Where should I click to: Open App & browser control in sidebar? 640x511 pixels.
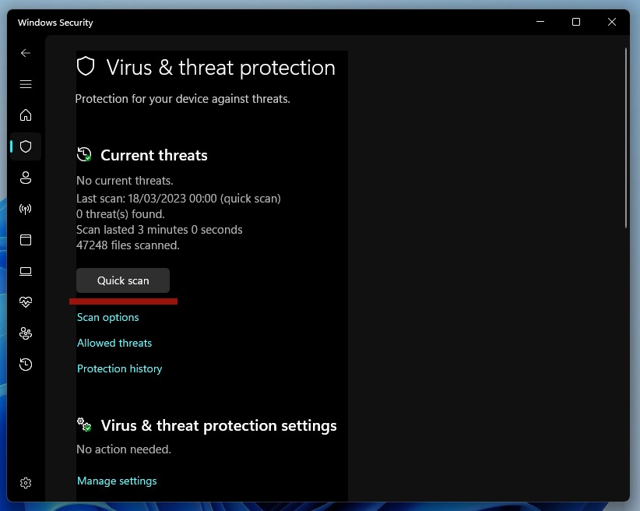pos(26,240)
